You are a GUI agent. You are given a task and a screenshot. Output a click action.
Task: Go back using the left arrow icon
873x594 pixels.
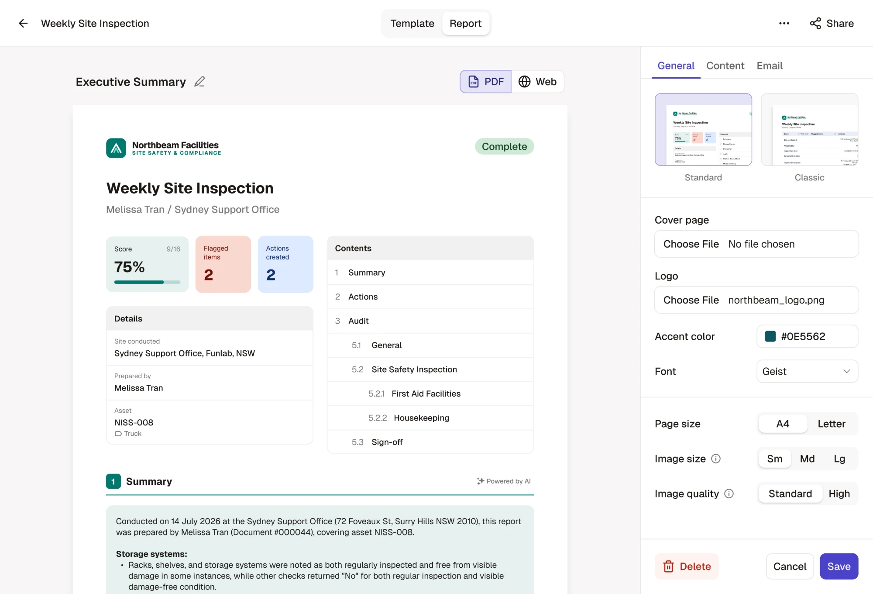[23, 24]
